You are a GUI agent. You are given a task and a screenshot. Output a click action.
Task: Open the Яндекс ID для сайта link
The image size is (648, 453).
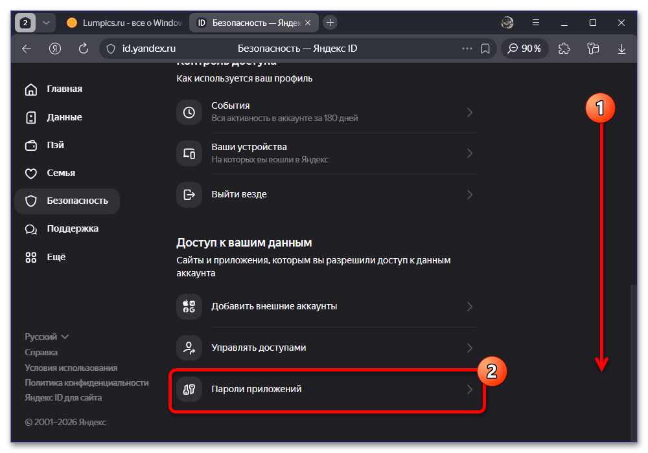pos(64,397)
